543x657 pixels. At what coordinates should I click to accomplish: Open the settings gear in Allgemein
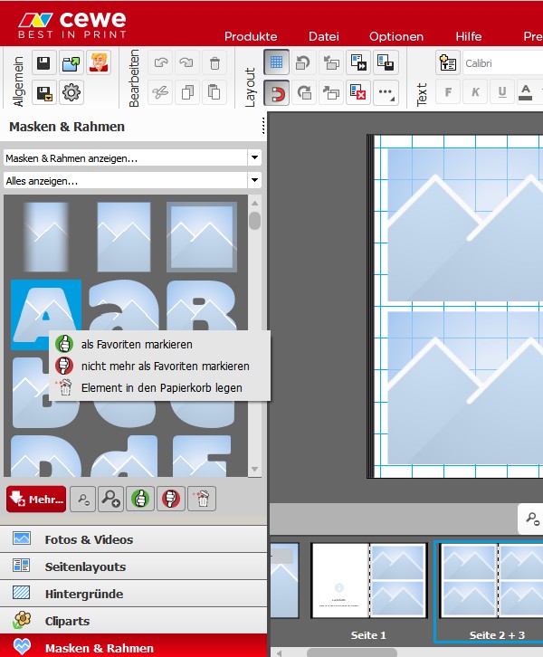[71, 91]
